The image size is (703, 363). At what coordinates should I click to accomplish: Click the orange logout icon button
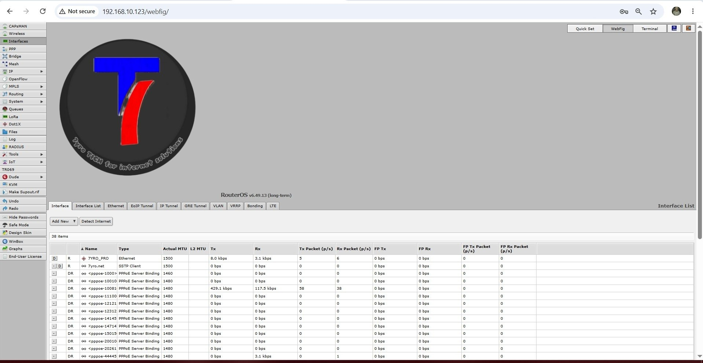(x=688, y=28)
